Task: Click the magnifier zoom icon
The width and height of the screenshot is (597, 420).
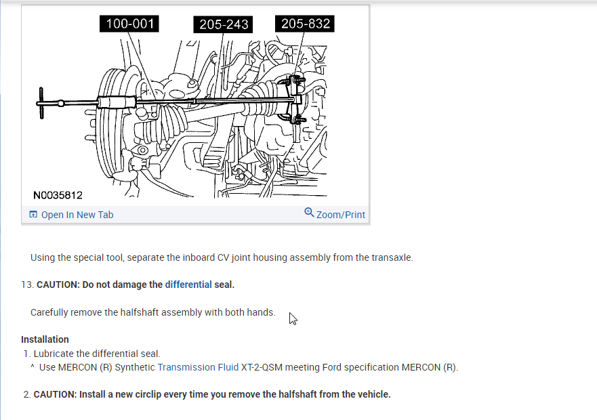Action: (x=309, y=213)
